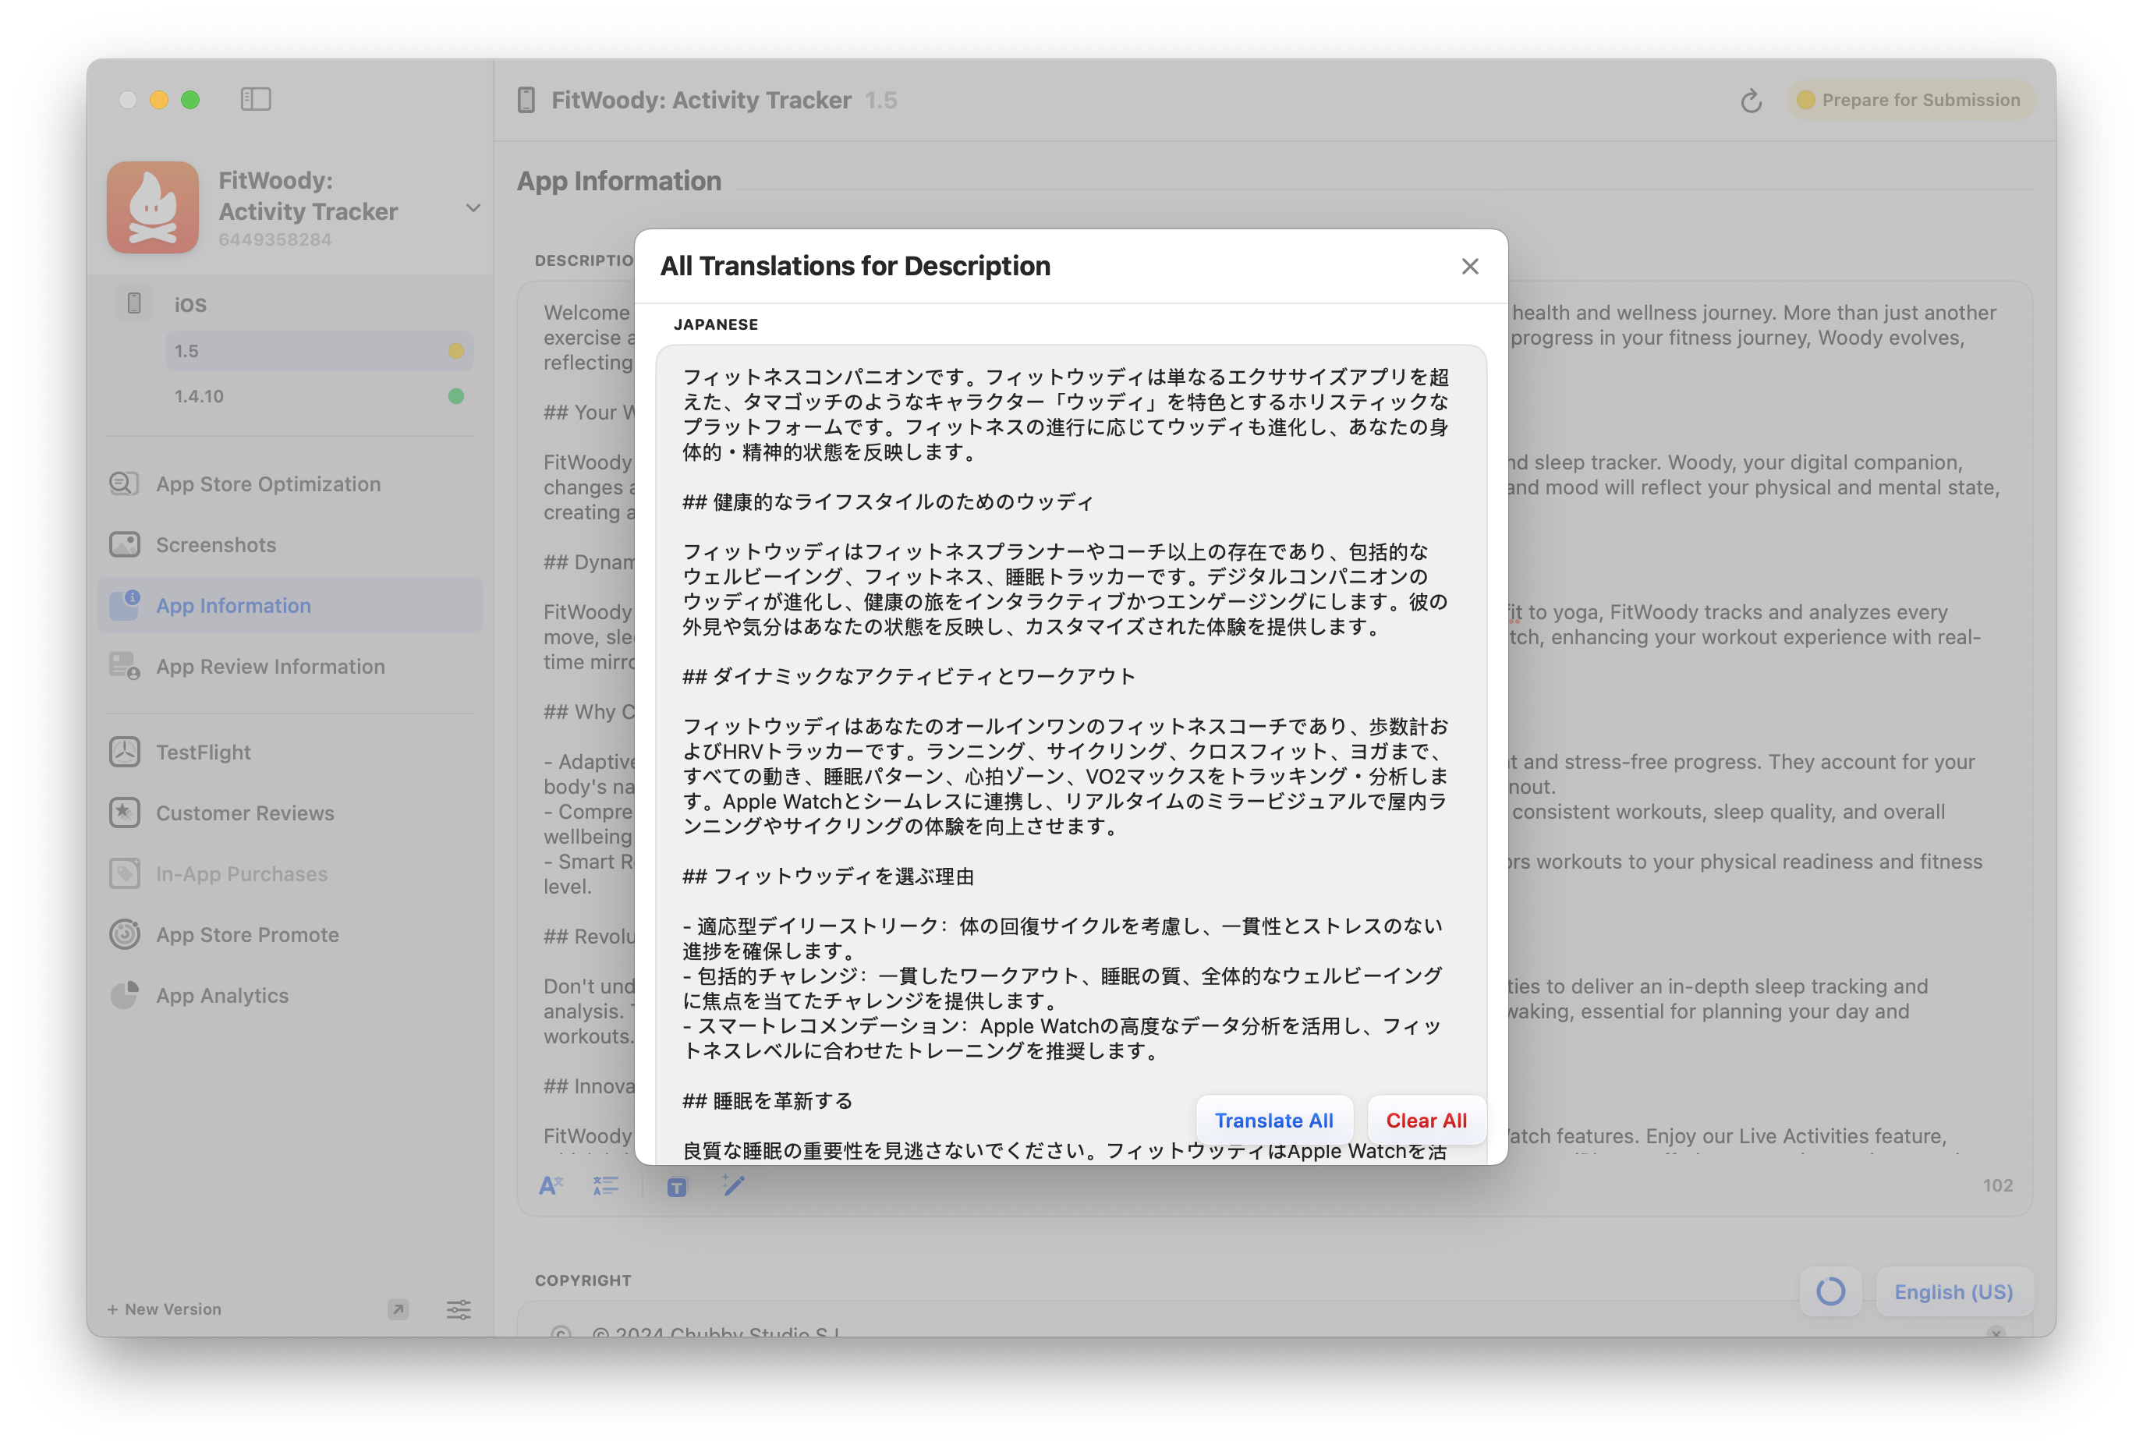
Task: Open App Store Optimization section
Action: 267,483
